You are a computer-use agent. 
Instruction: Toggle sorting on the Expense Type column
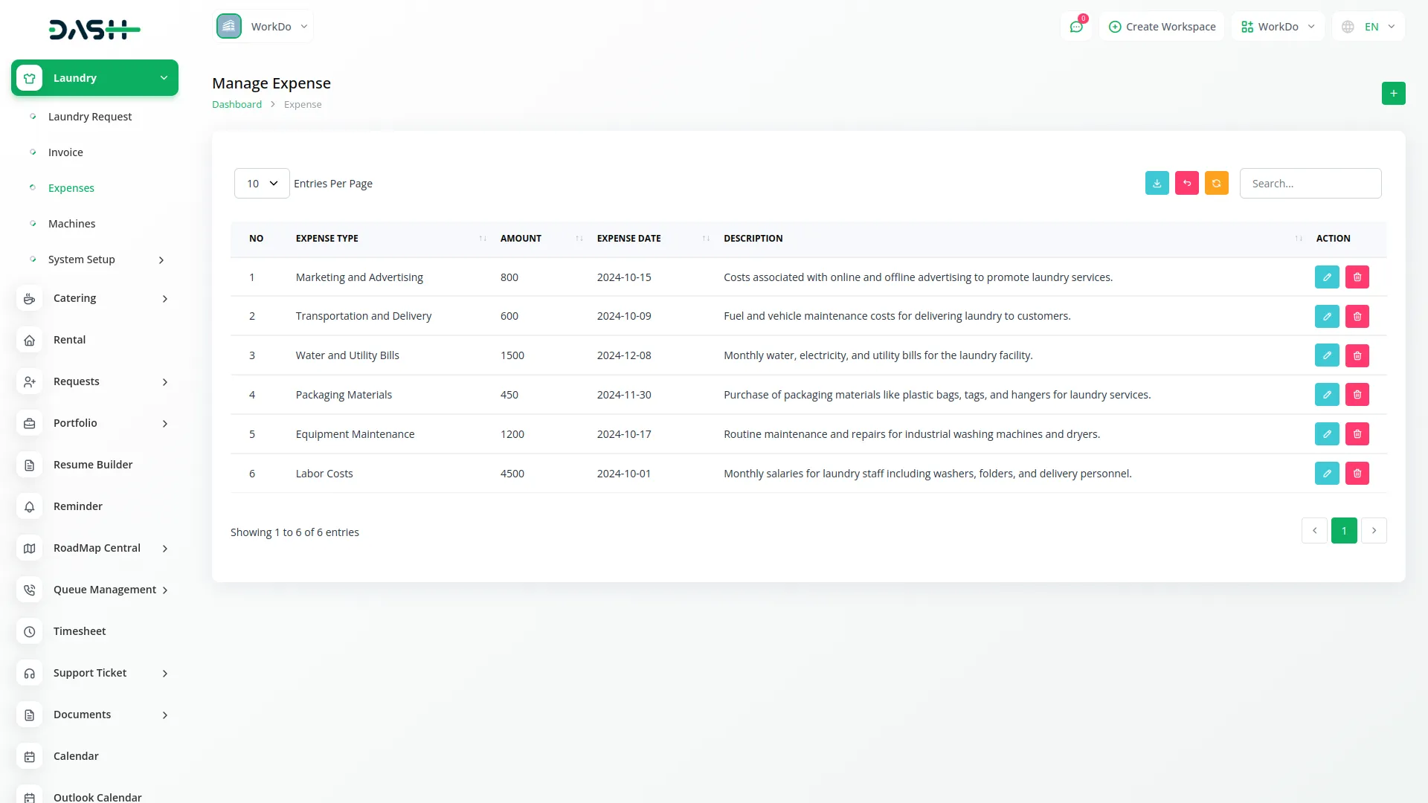click(482, 238)
